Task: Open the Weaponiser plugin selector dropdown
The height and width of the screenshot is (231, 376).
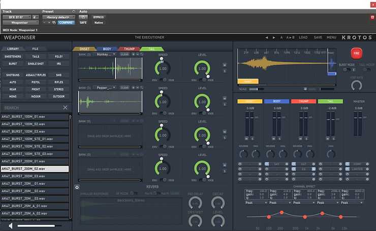Action: tap(21, 23)
